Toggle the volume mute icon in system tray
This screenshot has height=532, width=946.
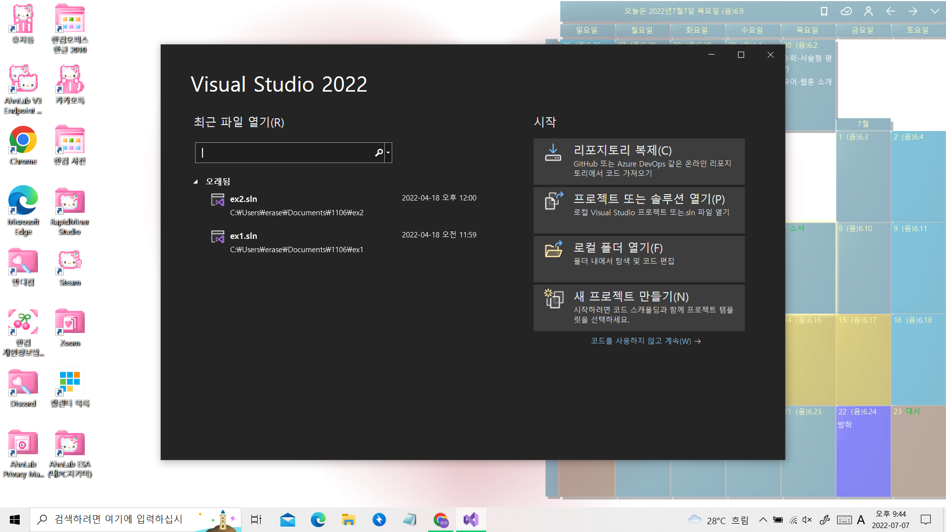807,520
